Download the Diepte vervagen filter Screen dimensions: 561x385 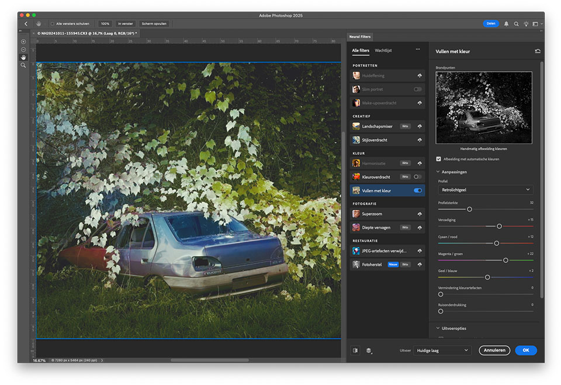420,228
